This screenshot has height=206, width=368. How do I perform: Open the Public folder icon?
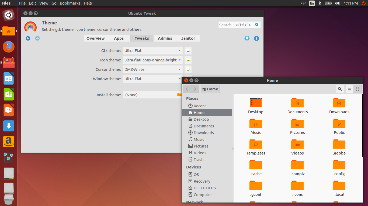click(339, 123)
